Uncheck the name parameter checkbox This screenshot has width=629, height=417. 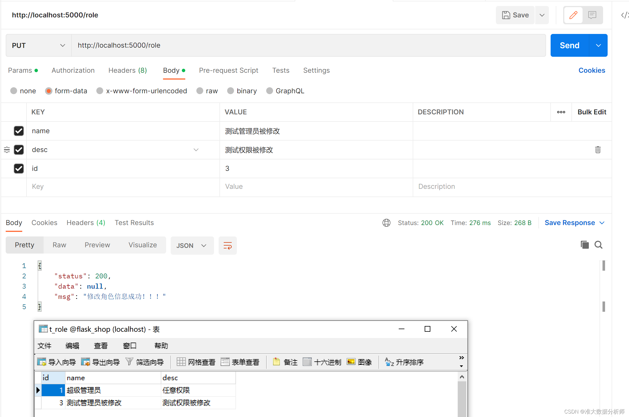[19, 131]
